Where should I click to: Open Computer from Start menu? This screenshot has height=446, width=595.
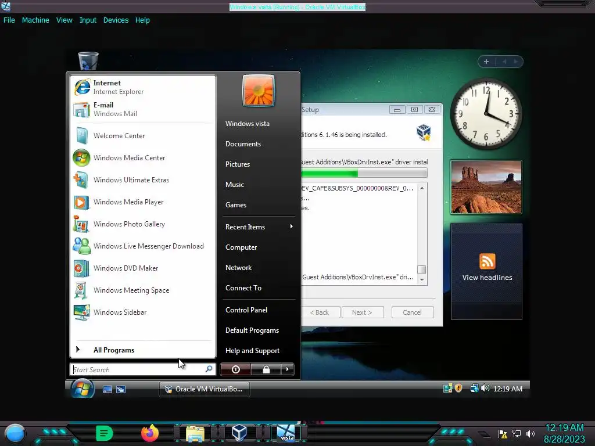coord(241,247)
